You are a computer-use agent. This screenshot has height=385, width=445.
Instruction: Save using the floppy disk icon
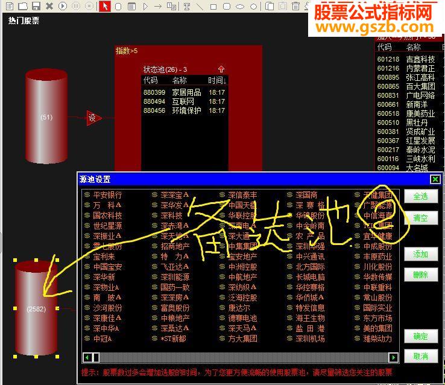36,6
